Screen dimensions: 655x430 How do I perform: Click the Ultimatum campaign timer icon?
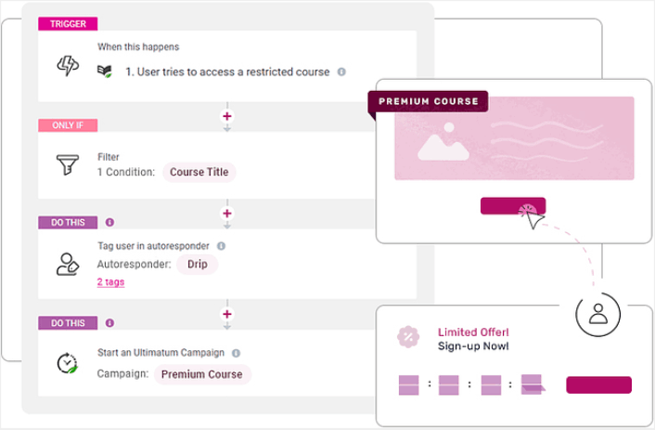(69, 363)
